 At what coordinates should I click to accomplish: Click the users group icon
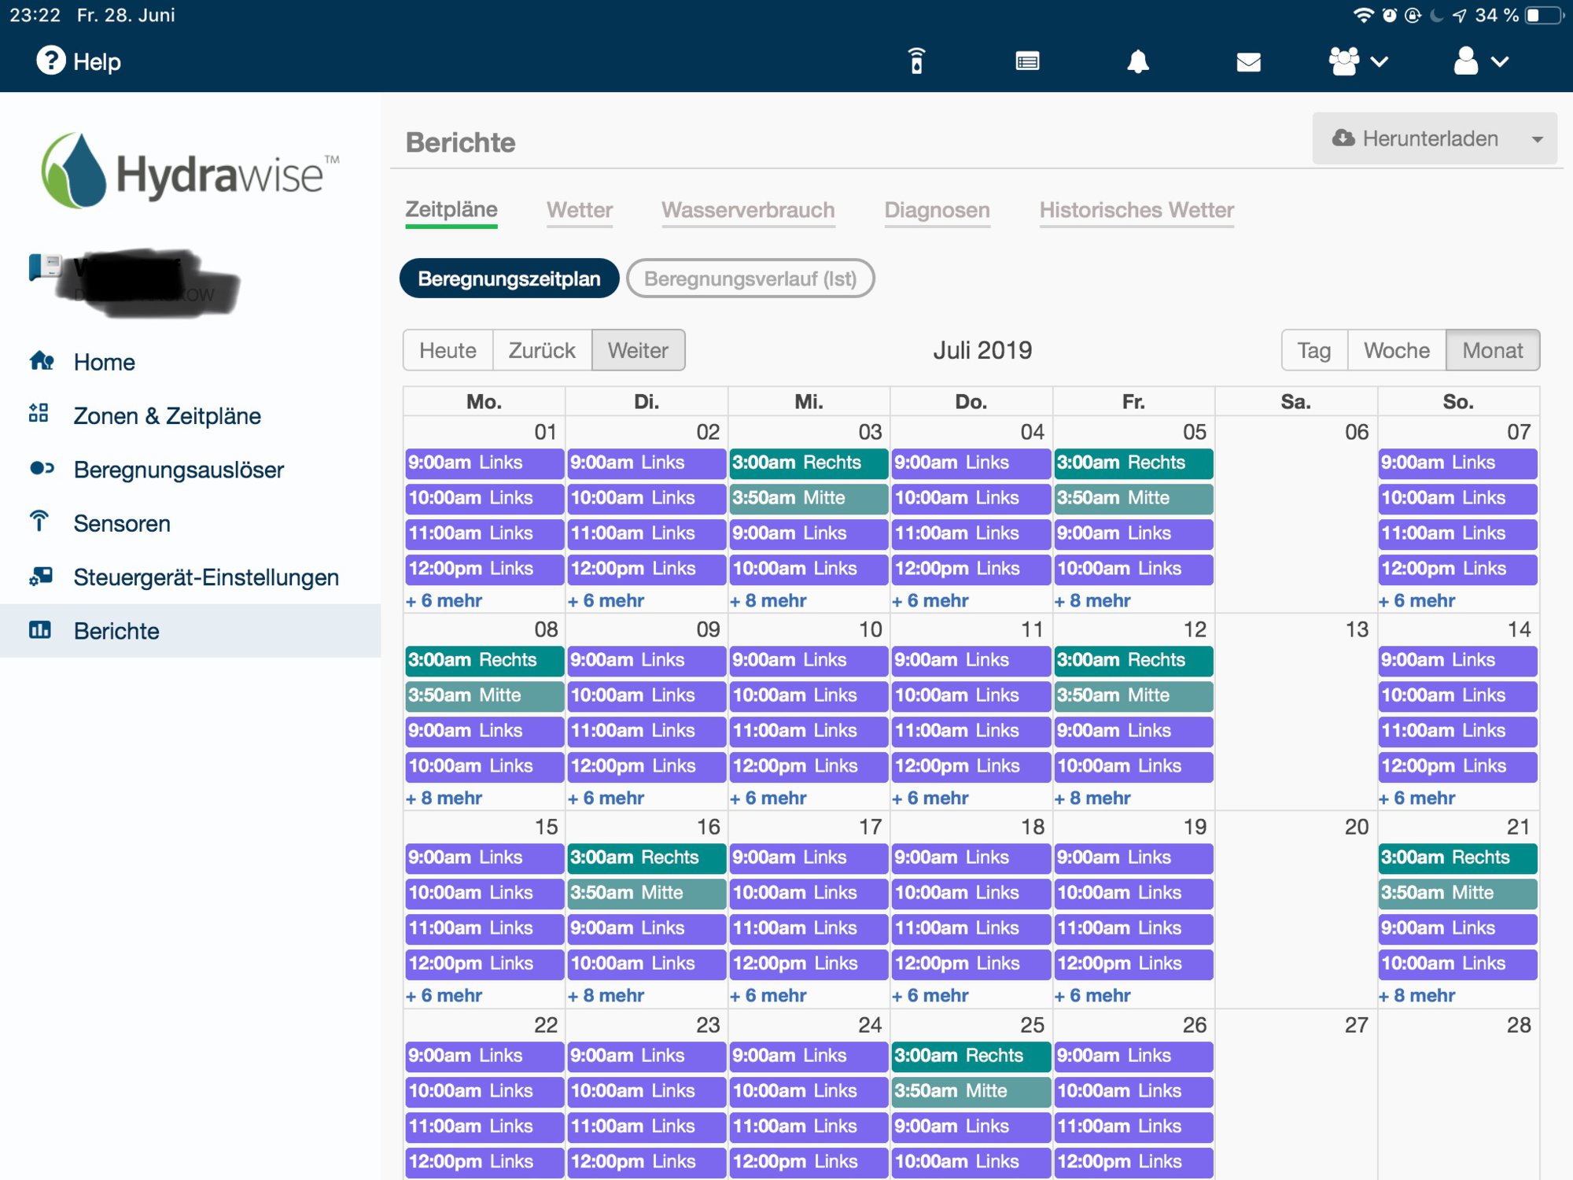[x=1344, y=61]
